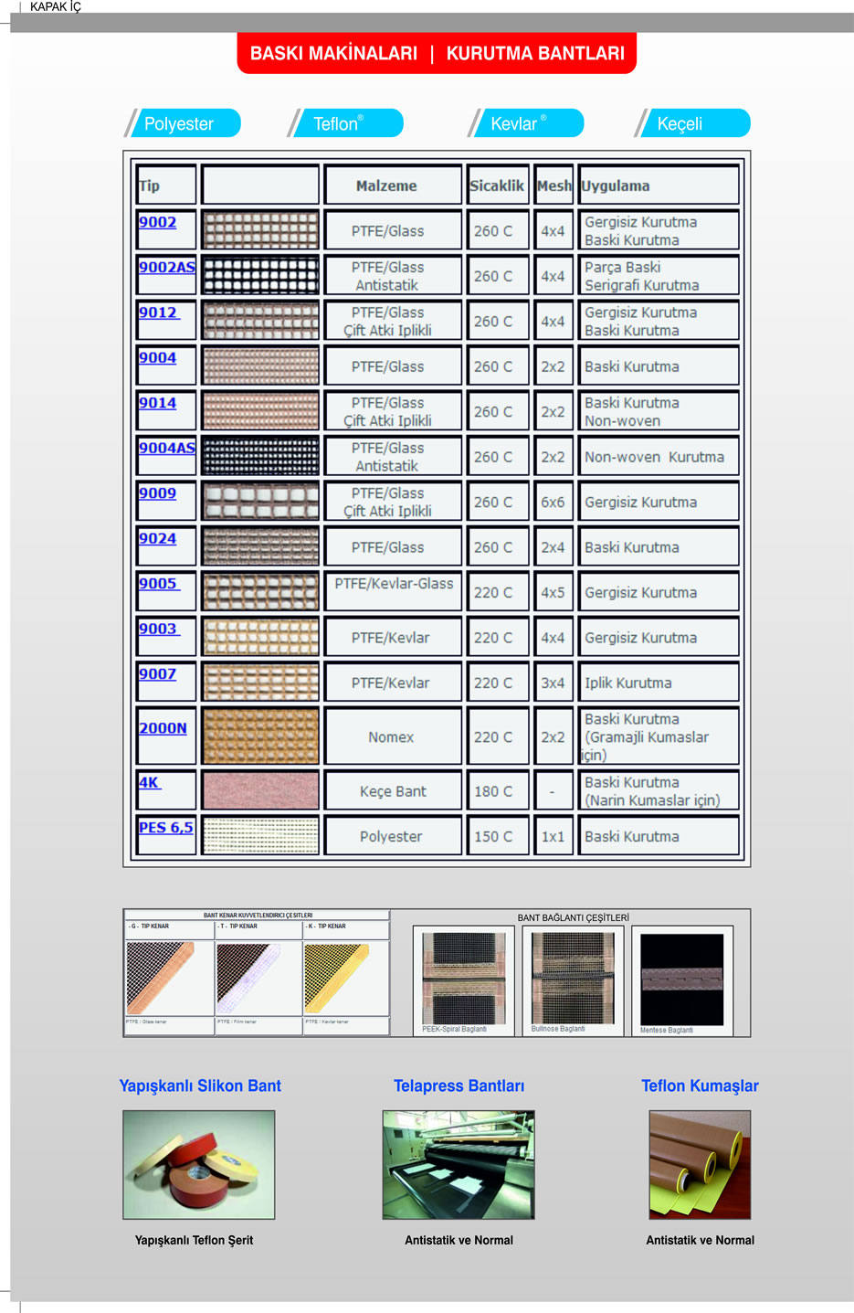Select the Keçe Bant material cell
Viewport: 854px width, 1313px height.
tap(394, 790)
